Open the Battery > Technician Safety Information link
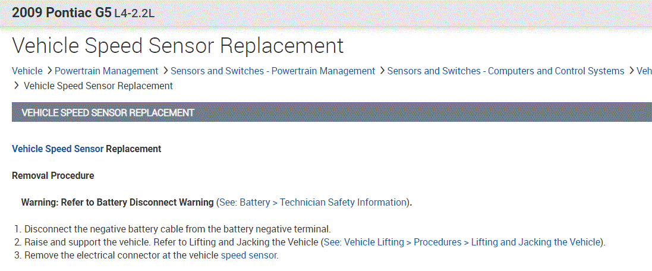The height and width of the screenshot is (271, 652). tap(313, 202)
